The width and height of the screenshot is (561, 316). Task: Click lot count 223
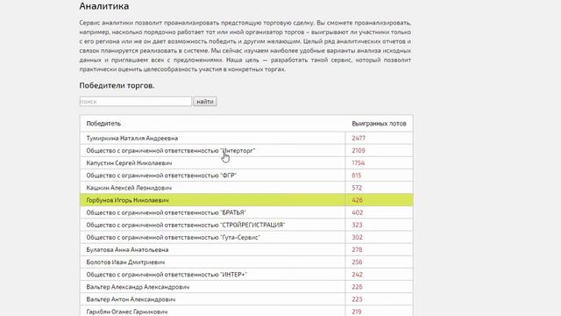357,299
